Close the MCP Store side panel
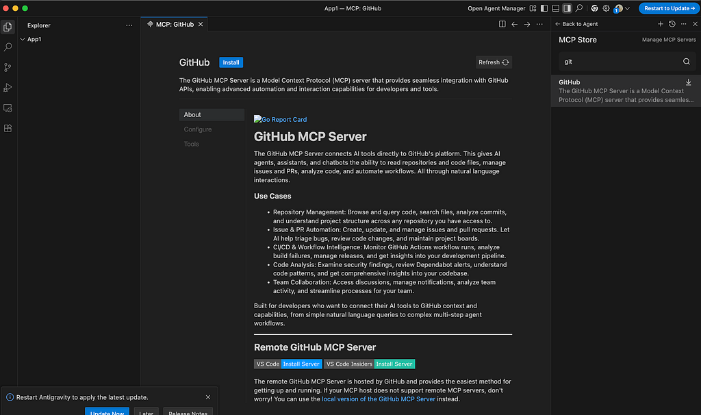 [x=696, y=24]
